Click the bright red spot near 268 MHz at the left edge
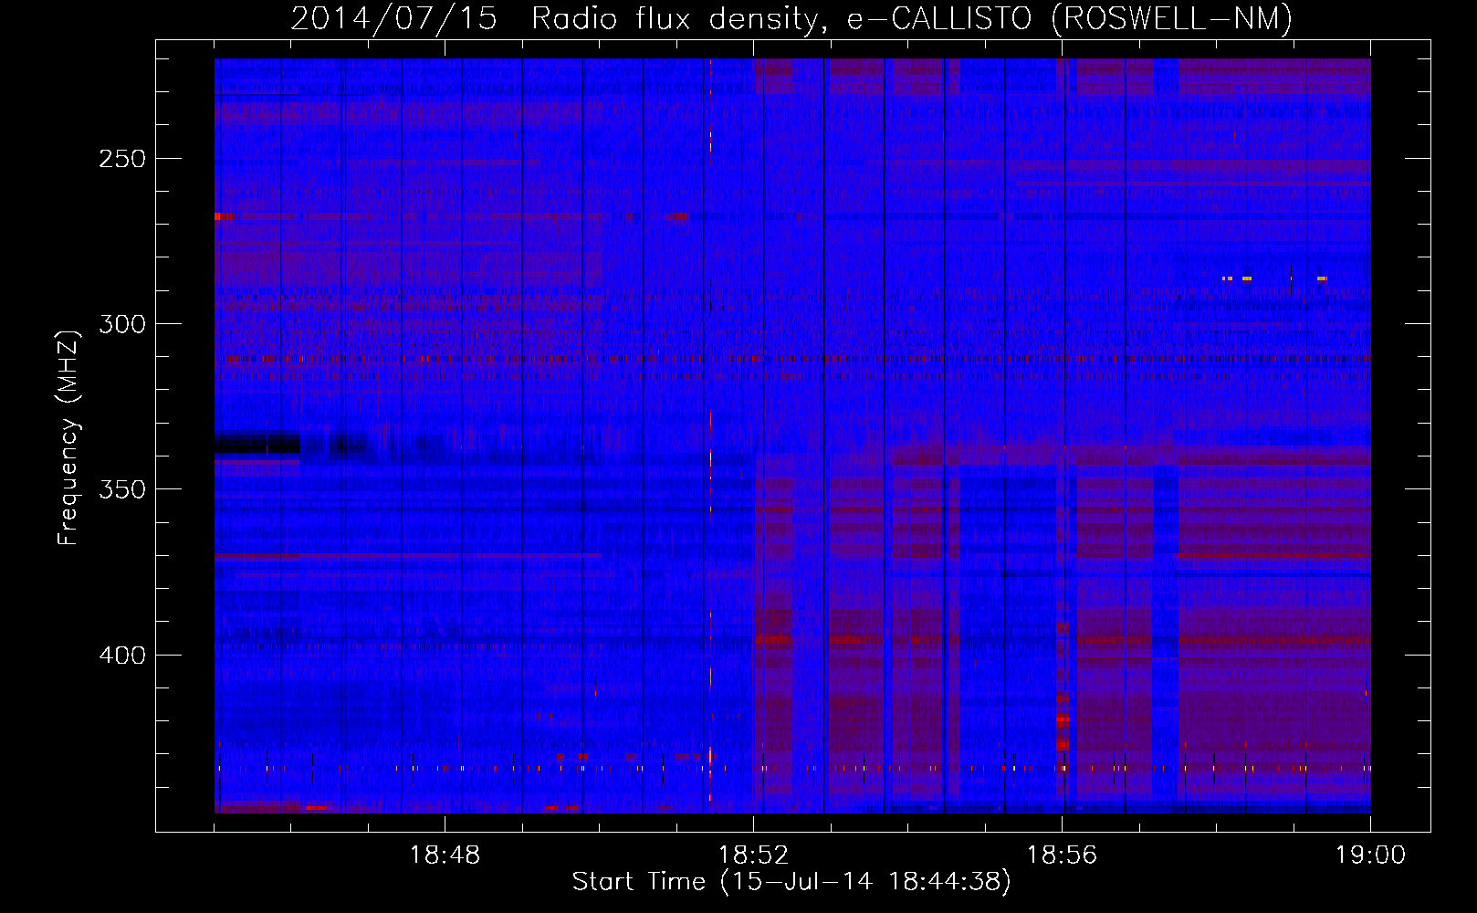 223,217
